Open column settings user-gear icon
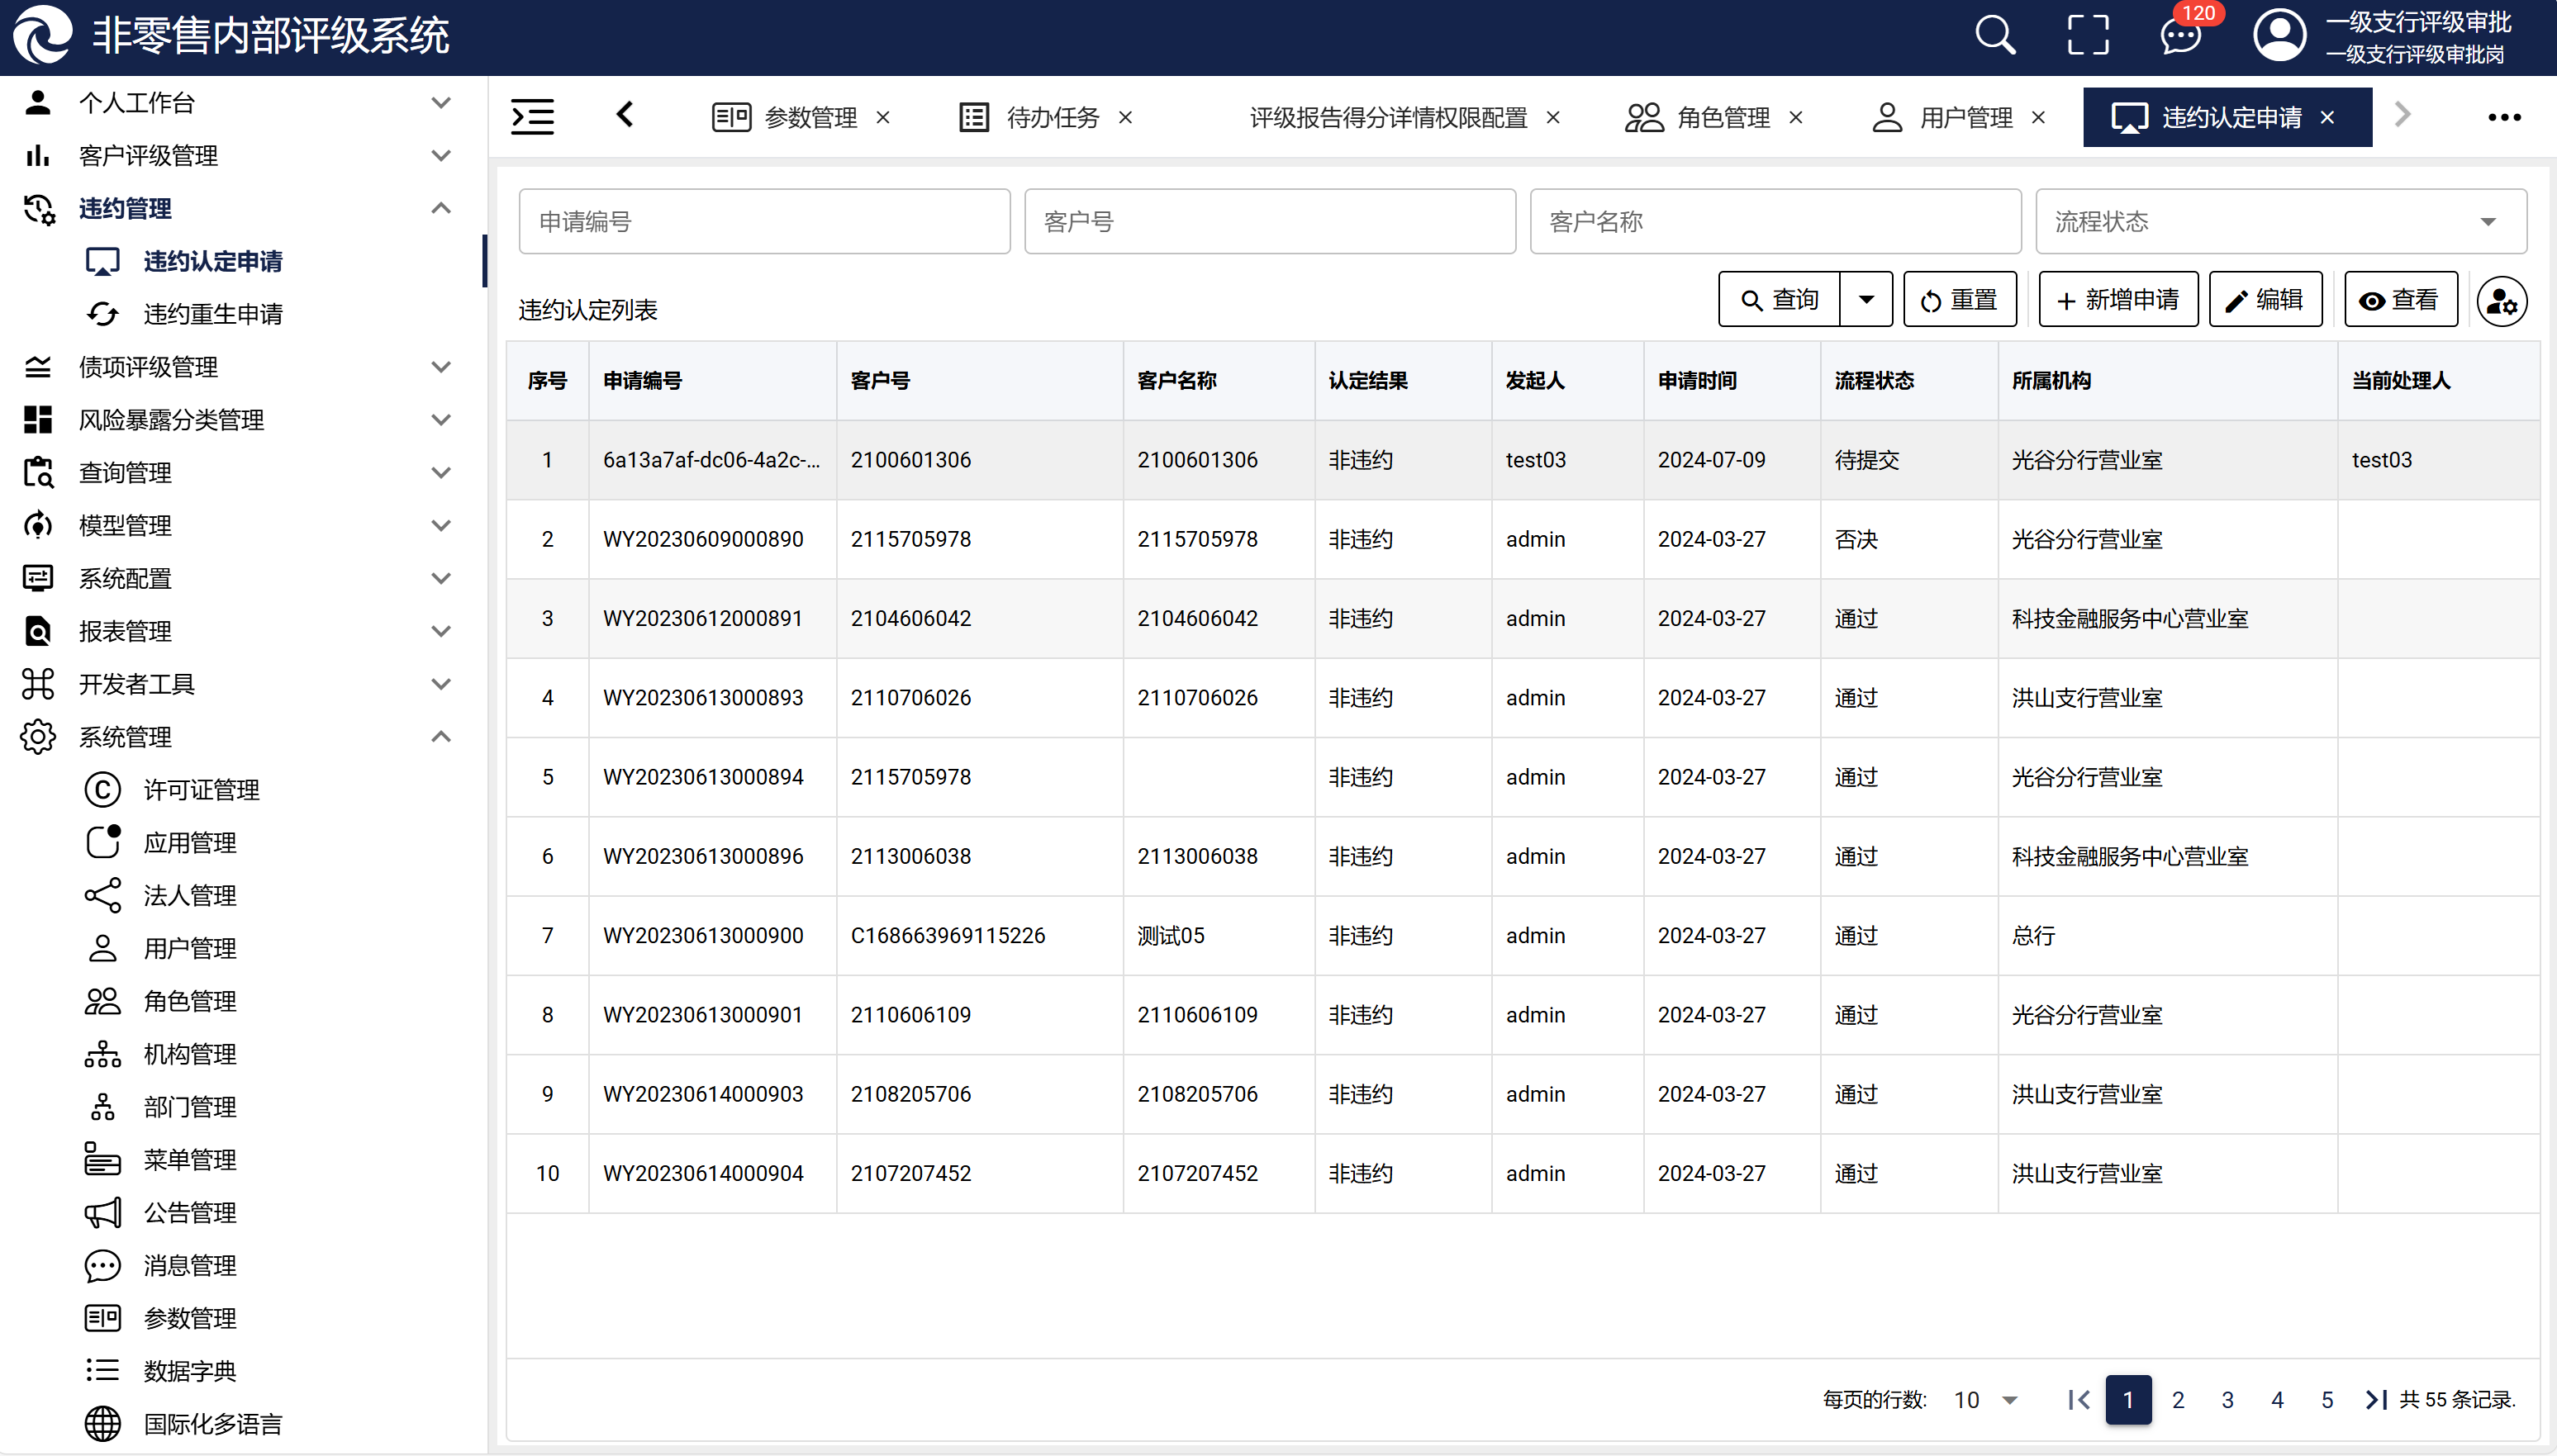Viewport: 2557px width, 1456px height. (2501, 301)
